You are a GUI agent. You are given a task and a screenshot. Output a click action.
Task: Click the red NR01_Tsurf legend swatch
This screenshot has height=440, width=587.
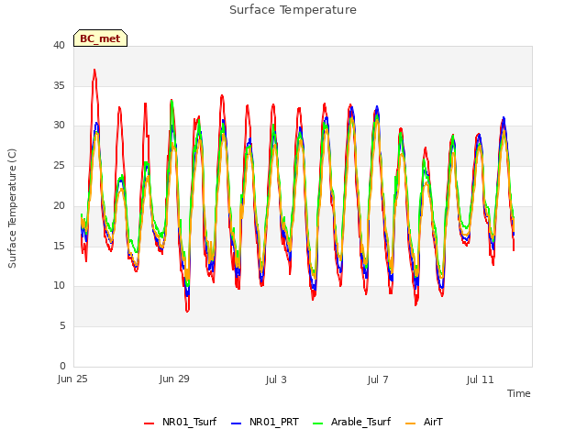(149, 423)
